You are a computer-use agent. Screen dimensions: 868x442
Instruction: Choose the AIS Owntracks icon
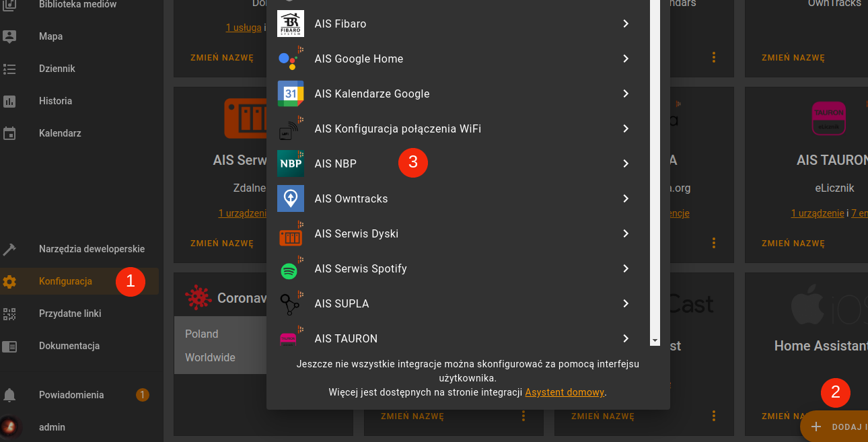[x=291, y=198]
